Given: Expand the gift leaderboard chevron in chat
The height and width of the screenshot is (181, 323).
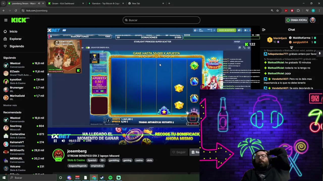Looking at the screenshot, I should pos(291,47).
